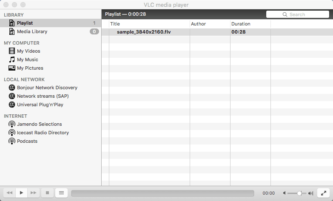Open Icecast Radio Directory
Screen dimensions: 333x201
[x=43, y=133]
